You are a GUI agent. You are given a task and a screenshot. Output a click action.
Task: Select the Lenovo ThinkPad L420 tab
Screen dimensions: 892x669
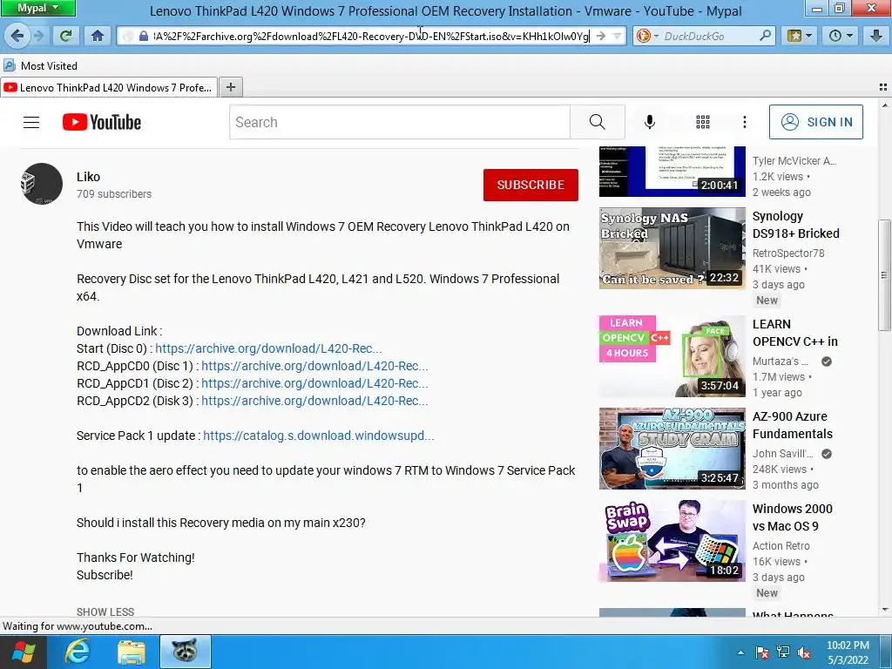[108, 88]
